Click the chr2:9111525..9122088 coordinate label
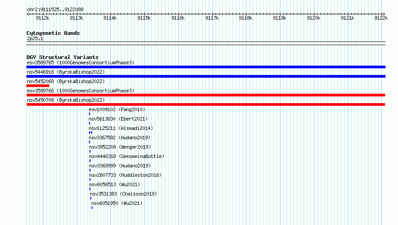This screenshot has height=225, width=398. click(x=55, y=9)
